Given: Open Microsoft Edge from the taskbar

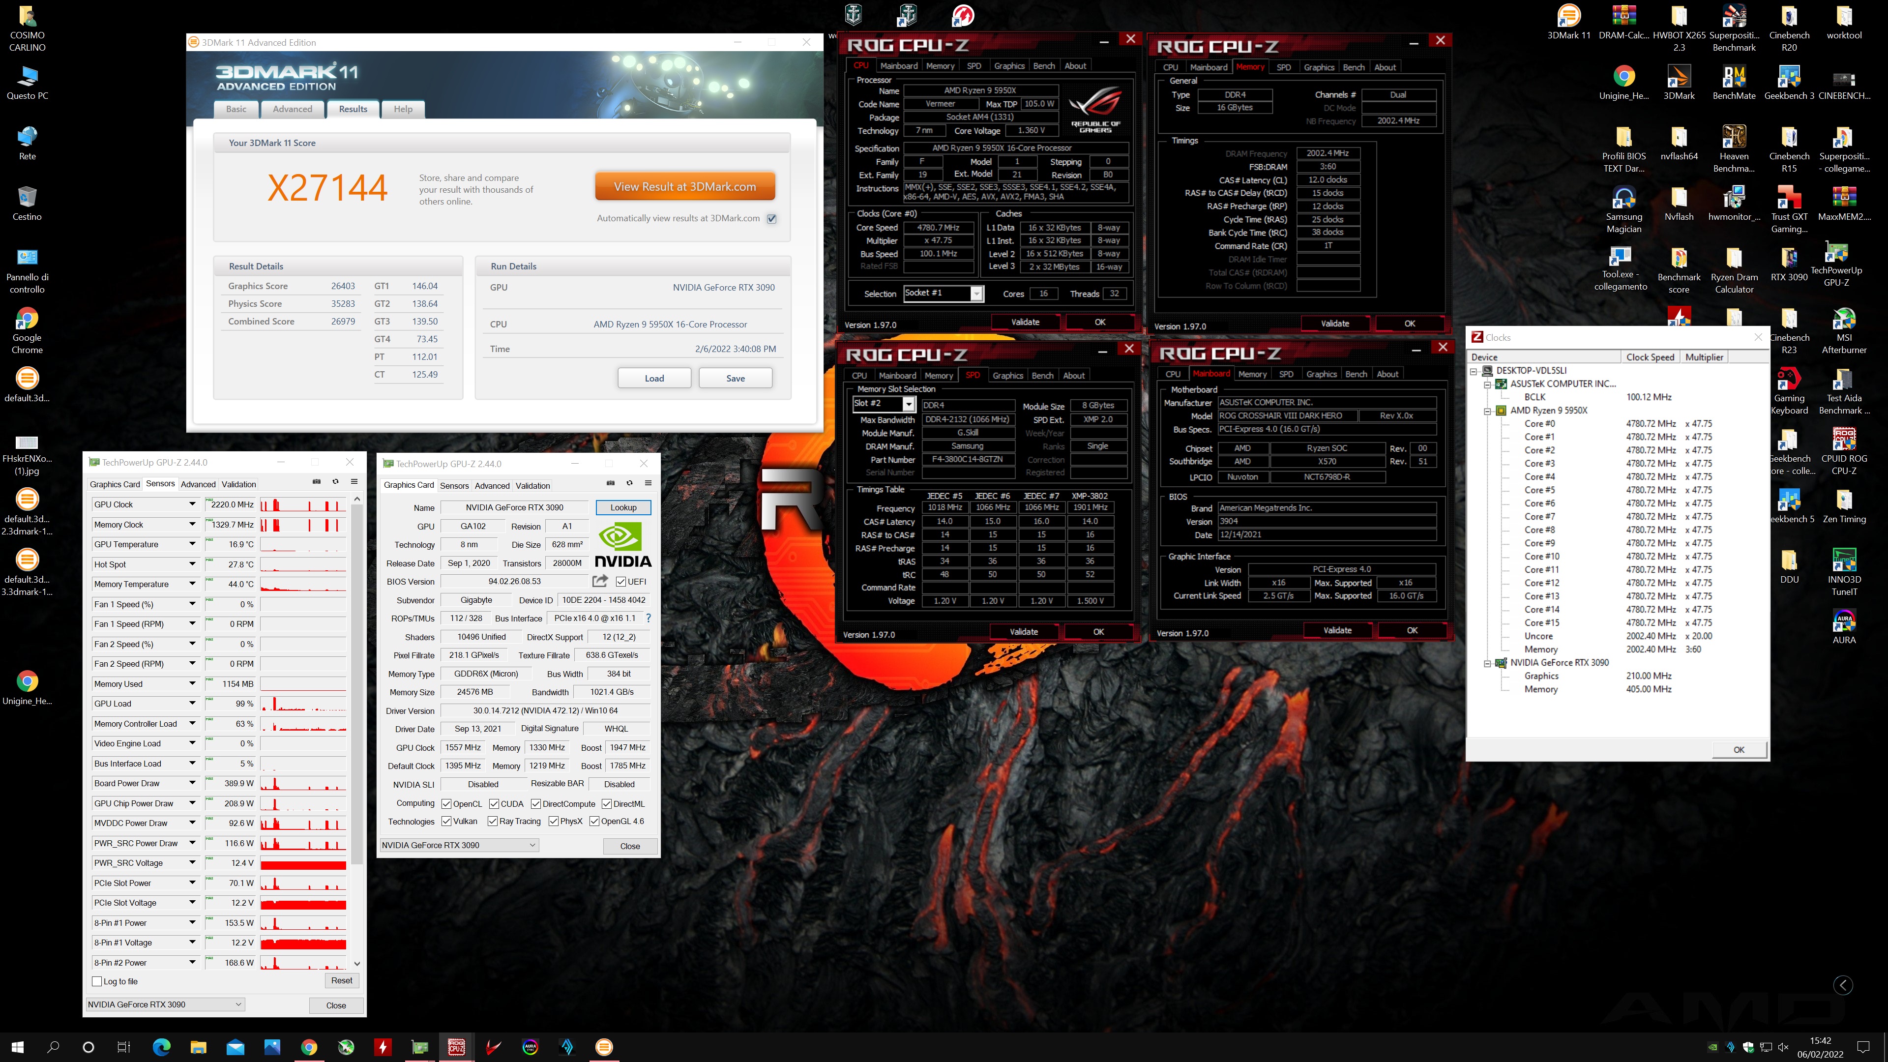Looking at the screenshot, I should coord(161,1047).
